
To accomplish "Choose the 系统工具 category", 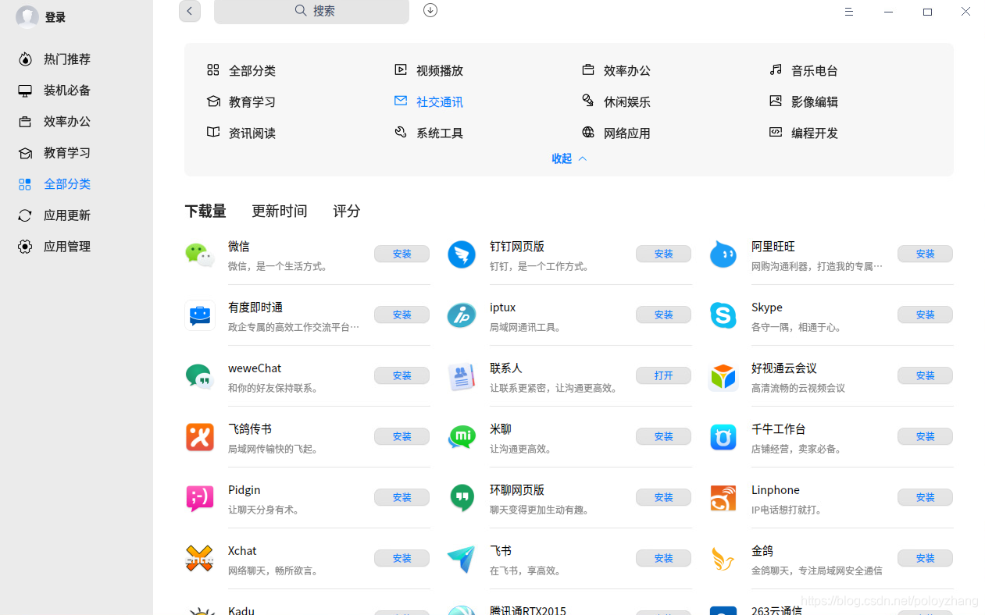I will (x=429, y=133).
